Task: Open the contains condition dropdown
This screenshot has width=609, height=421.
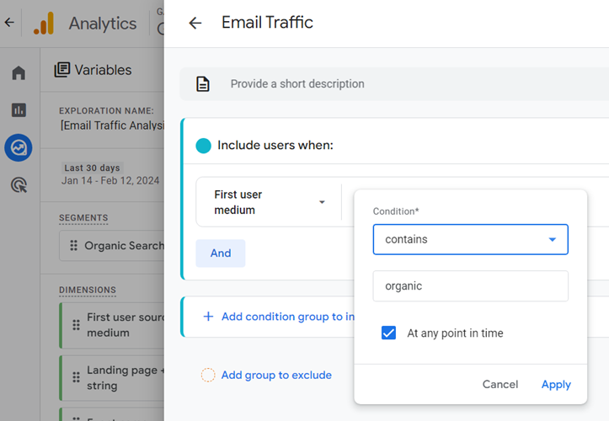Action: 470,239
